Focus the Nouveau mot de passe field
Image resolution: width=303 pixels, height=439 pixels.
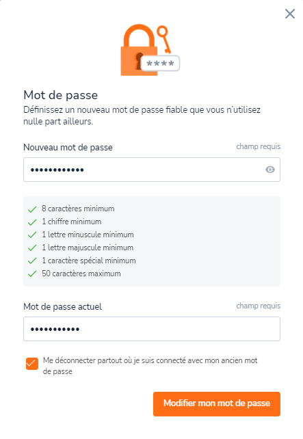tap(152, 170)
